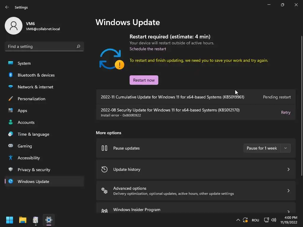
Task: Click the Accessibility figure icon
Action: click(x=11, y=158)
